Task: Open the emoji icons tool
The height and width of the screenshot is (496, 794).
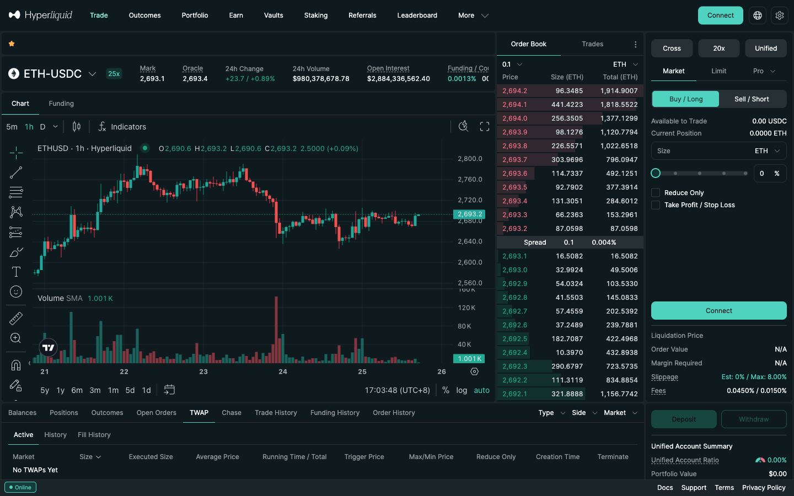Action: click(16, 292)
